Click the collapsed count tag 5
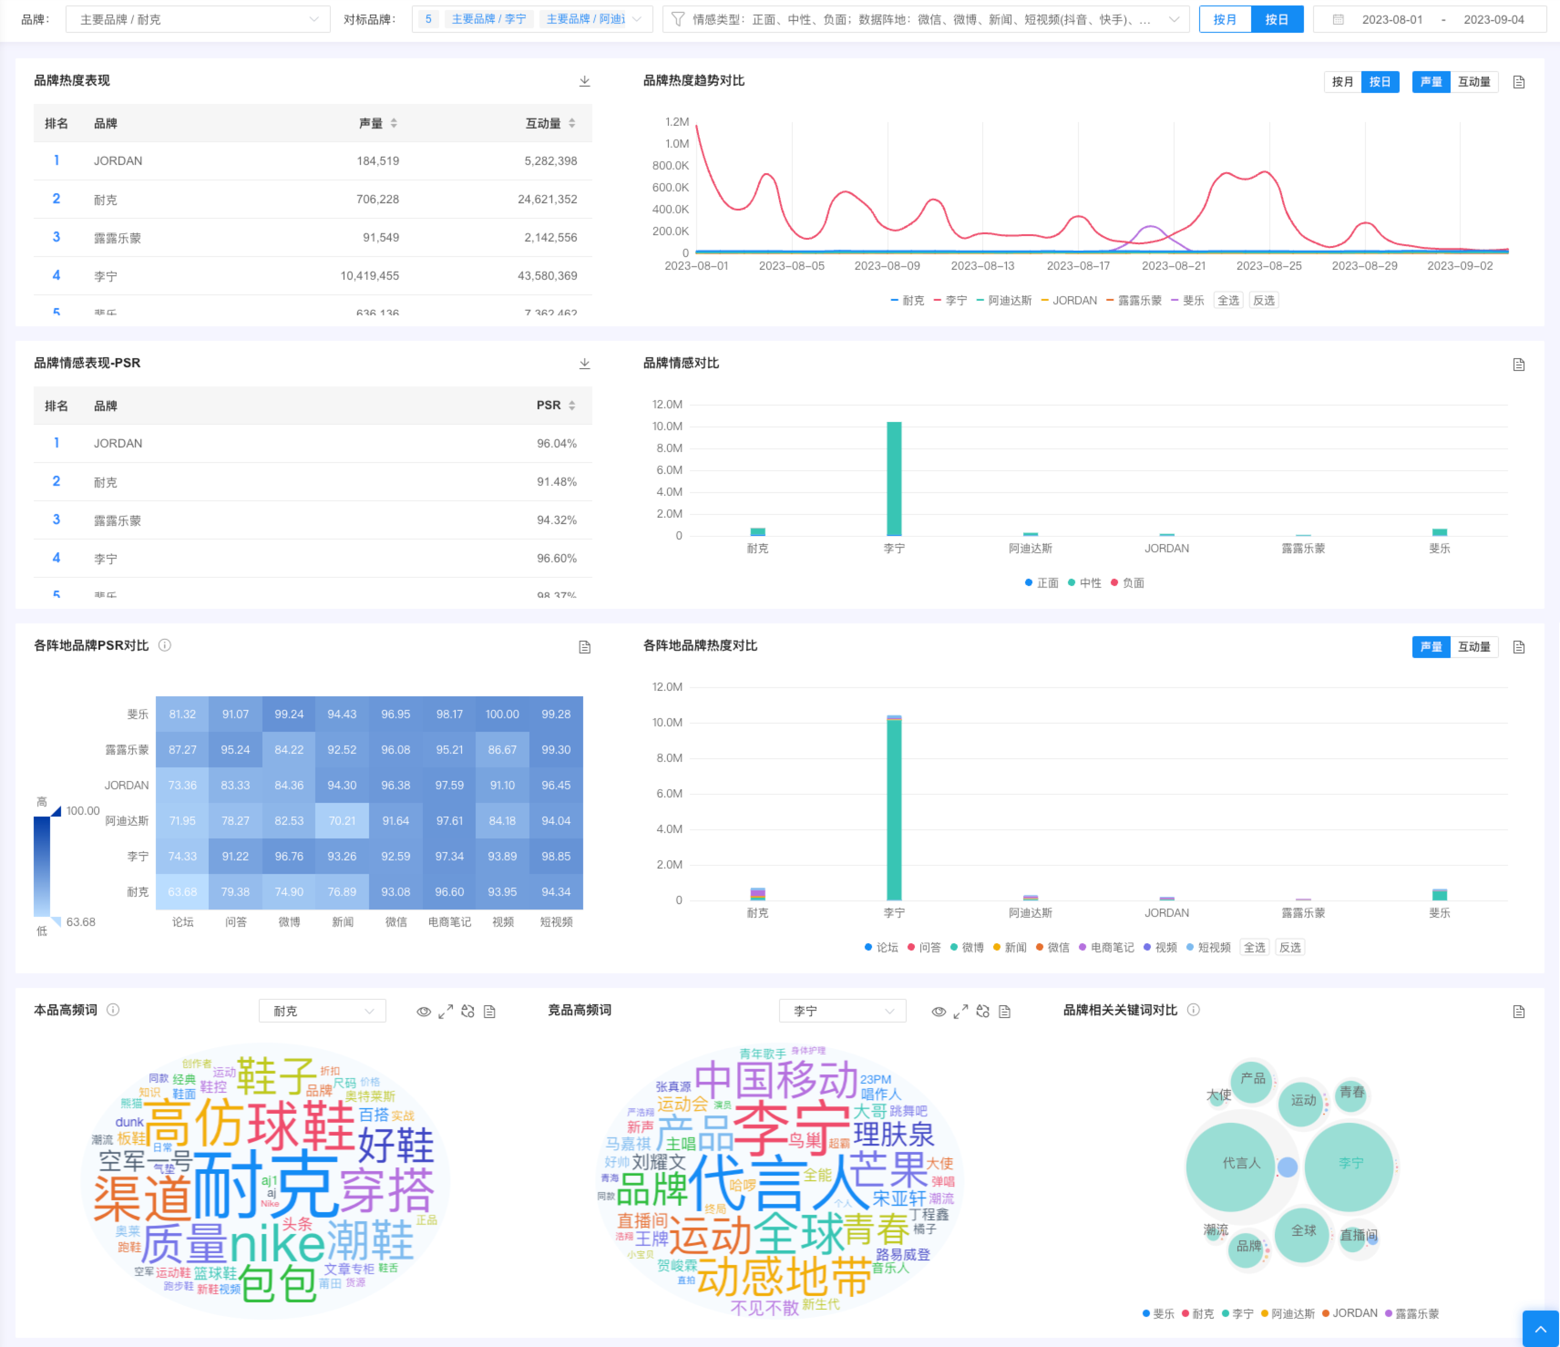 [x=428, y=20]
